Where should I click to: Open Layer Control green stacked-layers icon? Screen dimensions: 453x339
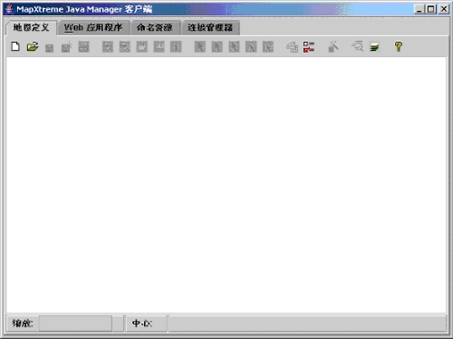point(374,47)
